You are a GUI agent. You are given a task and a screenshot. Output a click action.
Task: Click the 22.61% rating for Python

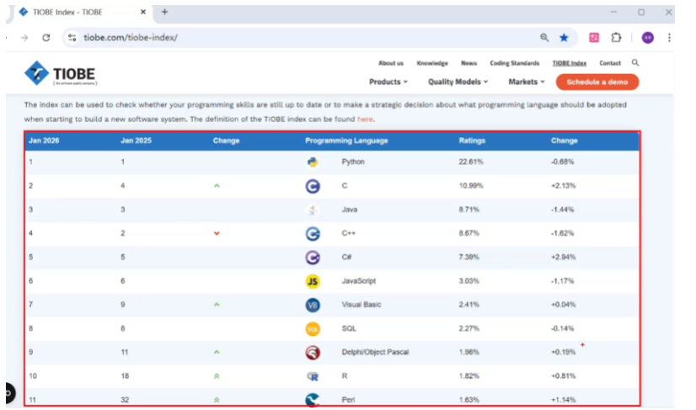coord(471,162)
